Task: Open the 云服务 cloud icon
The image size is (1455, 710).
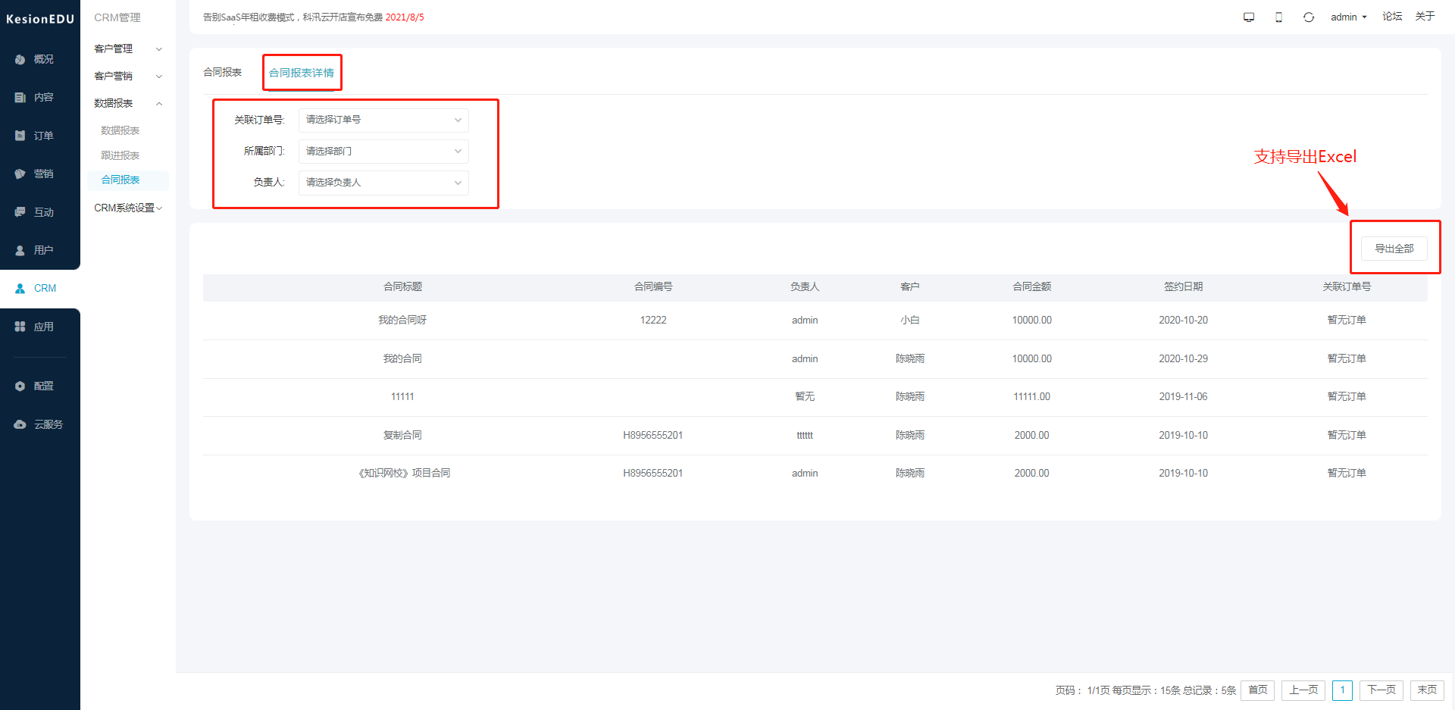Action: coord(20,424)
